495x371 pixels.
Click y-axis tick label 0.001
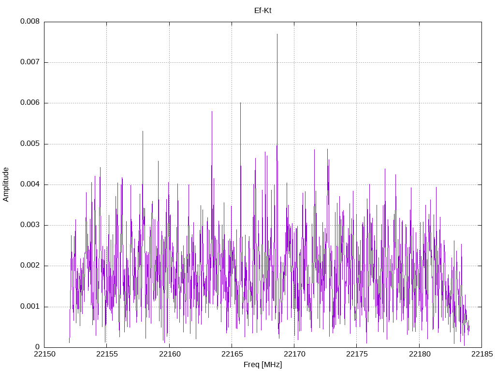click(30, 307)
